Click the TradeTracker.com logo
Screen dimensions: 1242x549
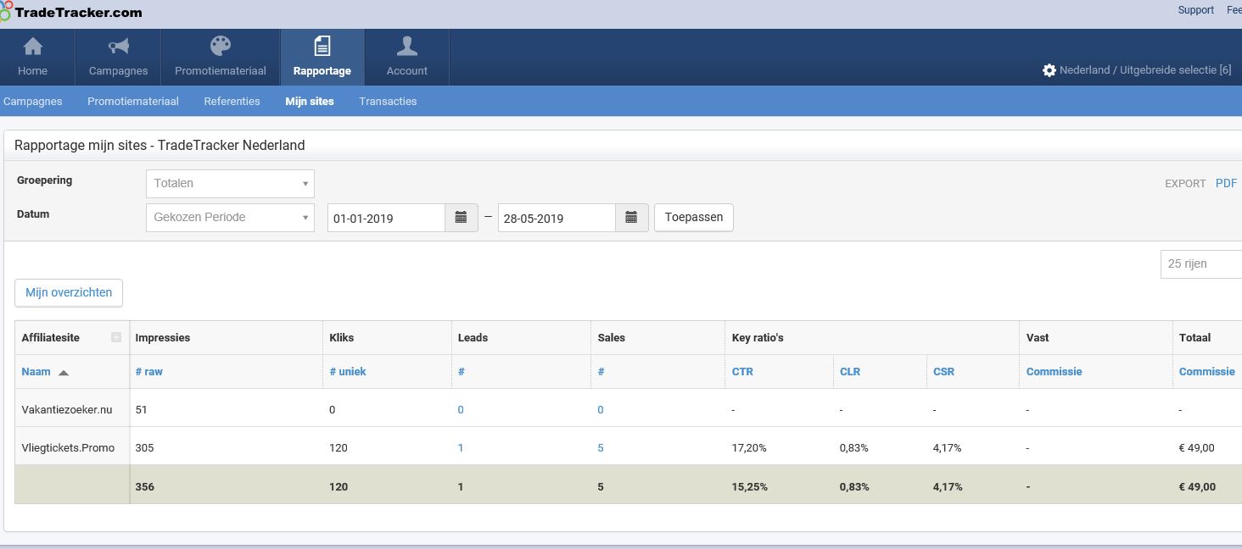(71, 12)
